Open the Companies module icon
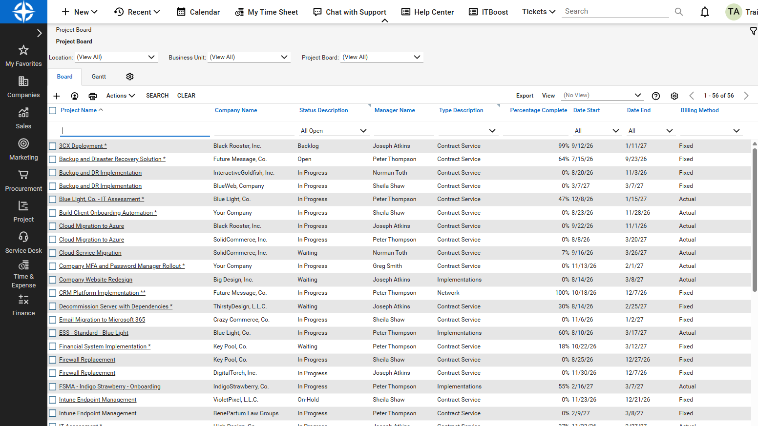Image resolution: width=758 pixels, height=426 pixels. click(x=23, y=81)
